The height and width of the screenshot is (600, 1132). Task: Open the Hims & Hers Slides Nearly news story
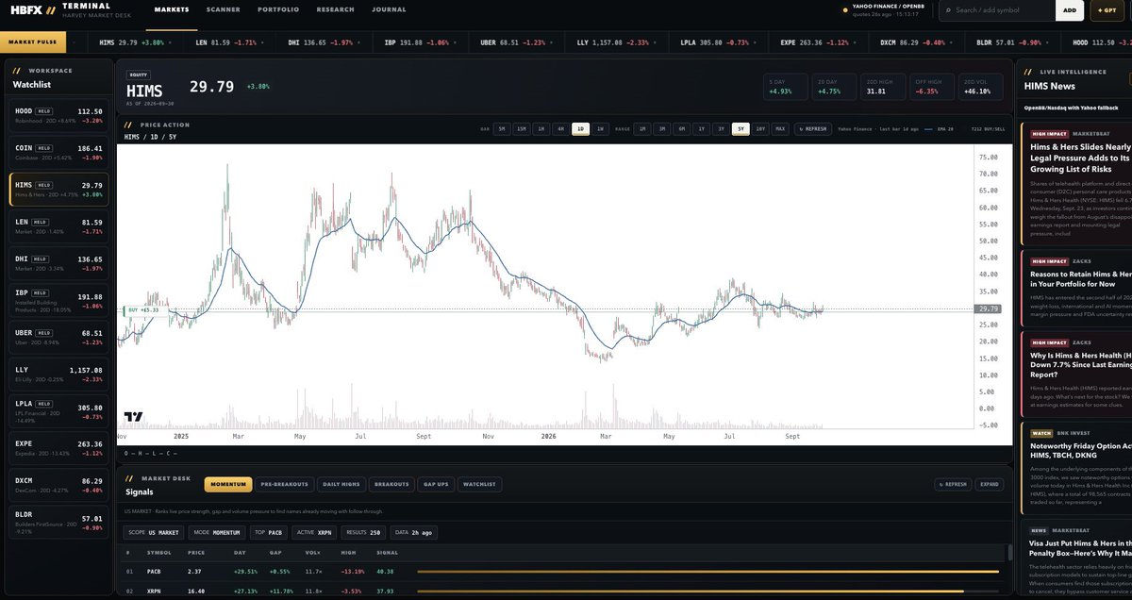1081,158
